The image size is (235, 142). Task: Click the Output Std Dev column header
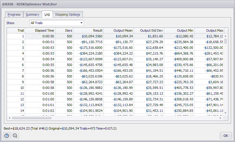point(149,30)
